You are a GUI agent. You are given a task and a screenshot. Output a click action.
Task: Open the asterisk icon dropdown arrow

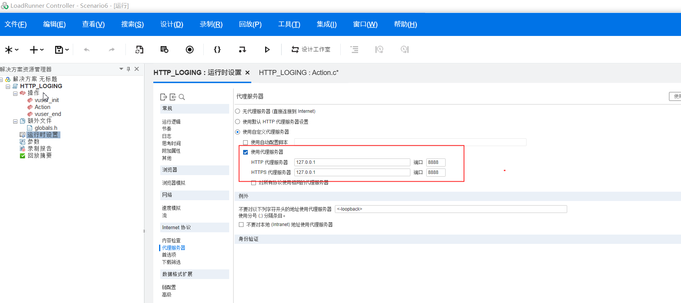(17, 50)
